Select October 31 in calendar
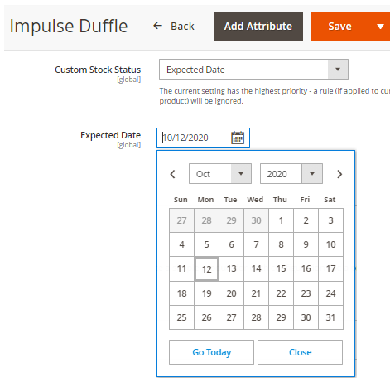Screen dimensions: 390x382 pyautogui.click(x=330, y=317)
